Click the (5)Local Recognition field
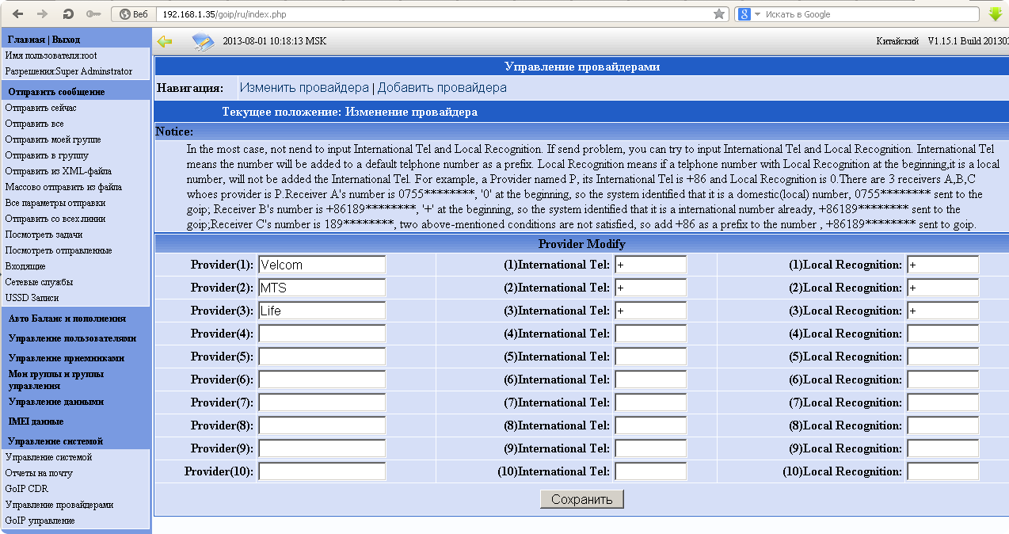 pyautogui.click(x=942, y=357)
